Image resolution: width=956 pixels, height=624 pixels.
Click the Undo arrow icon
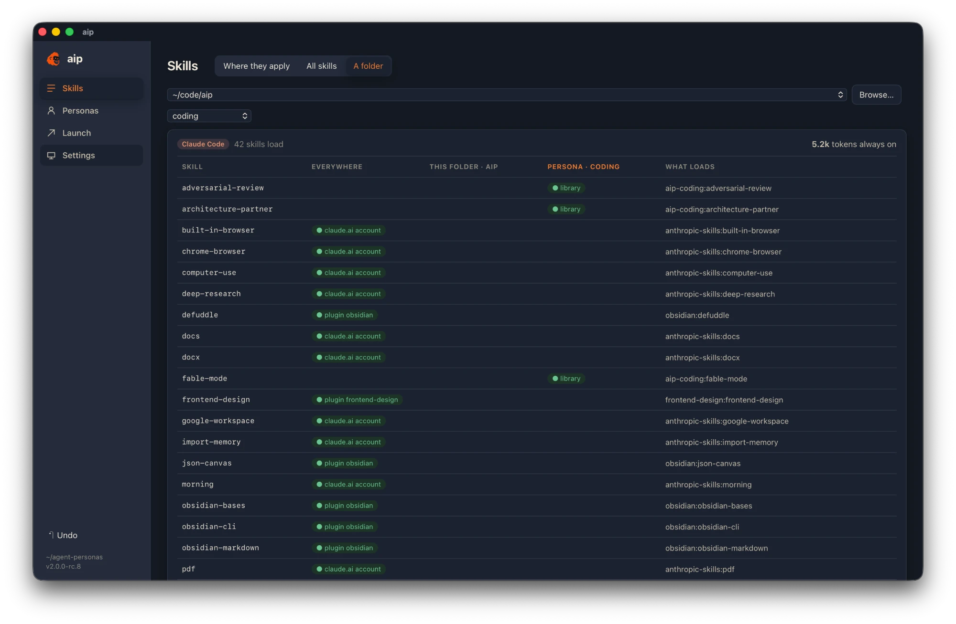[51, 535]
